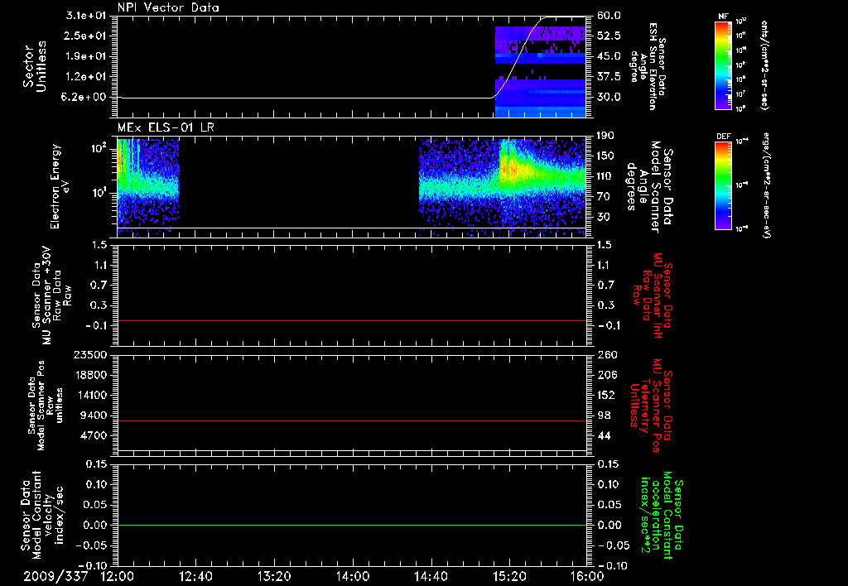Click the '37.5' elevation angle tick
The width and height of the screenshot is (848, 586).
tap(609, 77)
